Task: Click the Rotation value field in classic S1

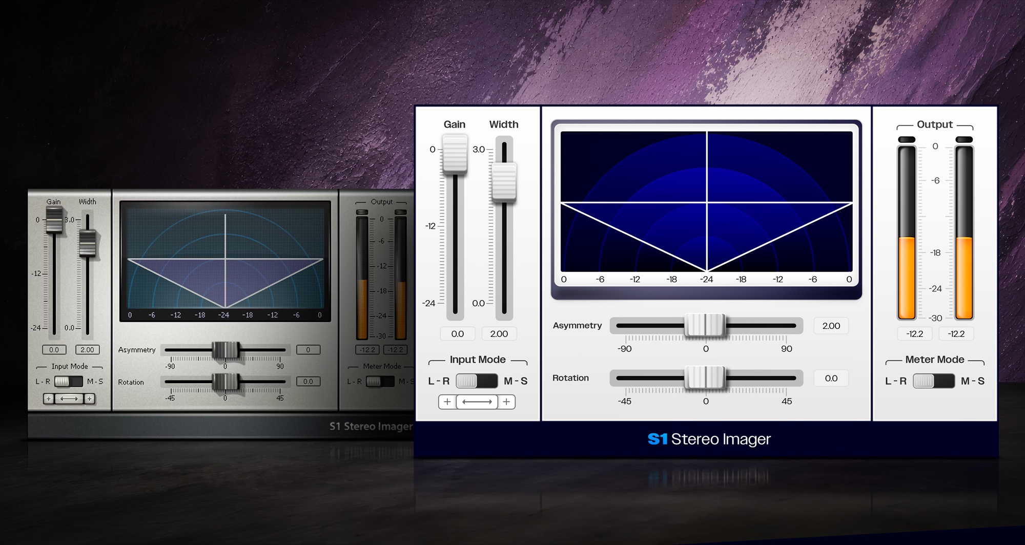Action: click(308, 382)
